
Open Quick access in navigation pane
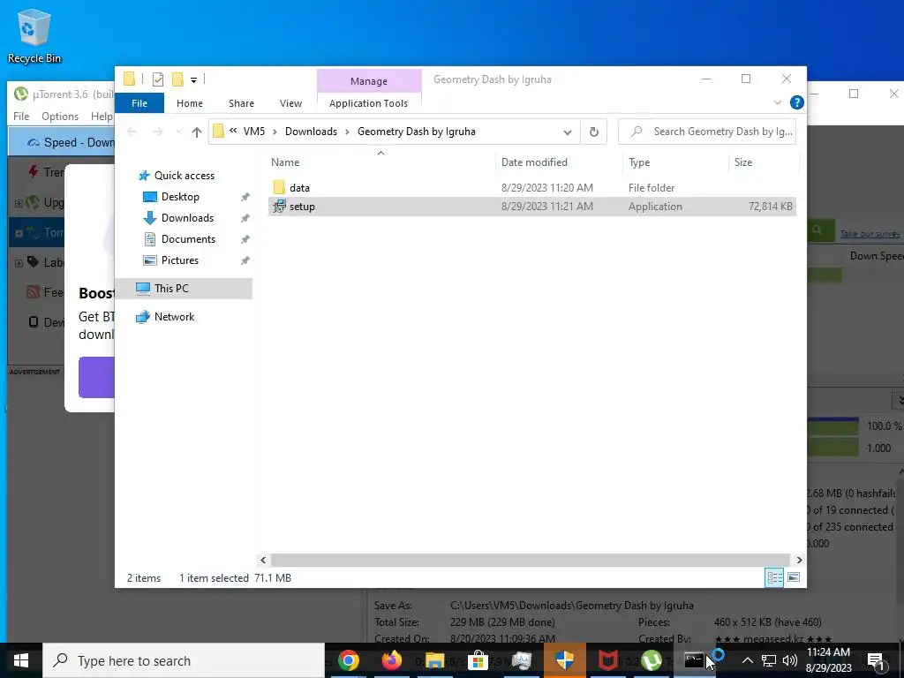click(x=184, y=176)
